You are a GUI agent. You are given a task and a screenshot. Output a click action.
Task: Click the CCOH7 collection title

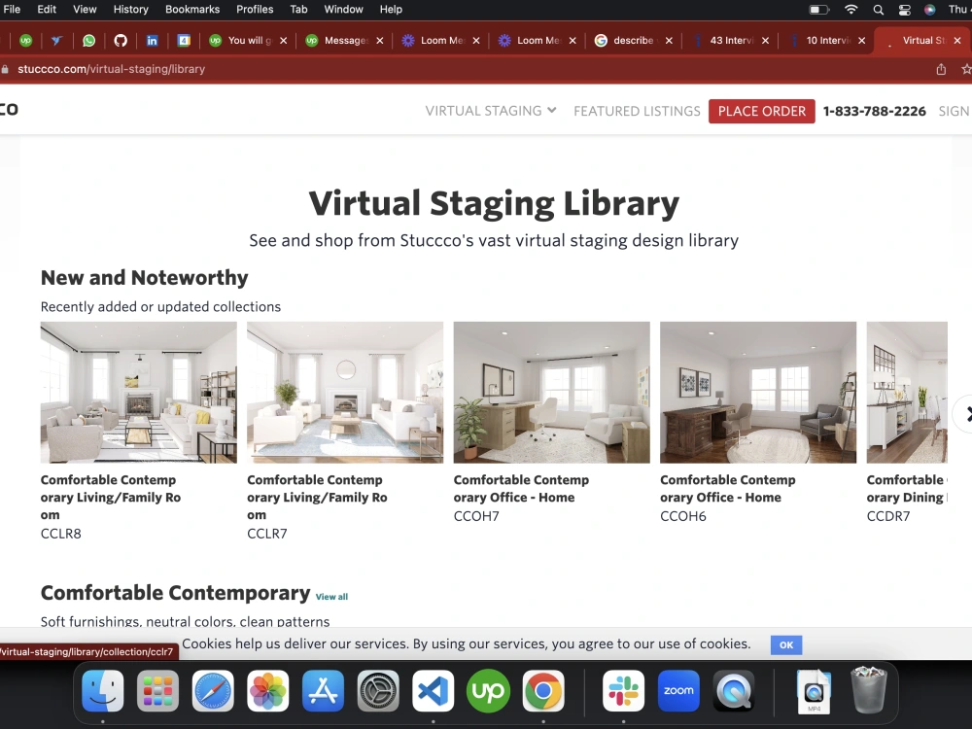(521, 489)
